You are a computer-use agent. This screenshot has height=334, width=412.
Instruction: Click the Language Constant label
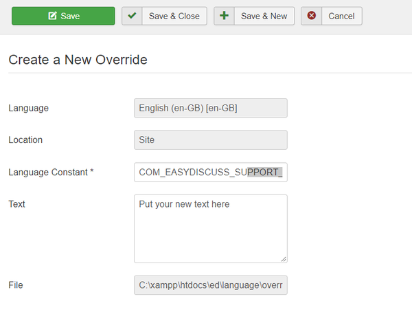pos(51,172)
